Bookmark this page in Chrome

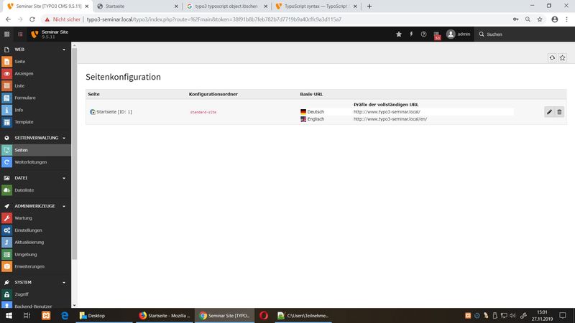pyautogui.click(x=540, y=19)
